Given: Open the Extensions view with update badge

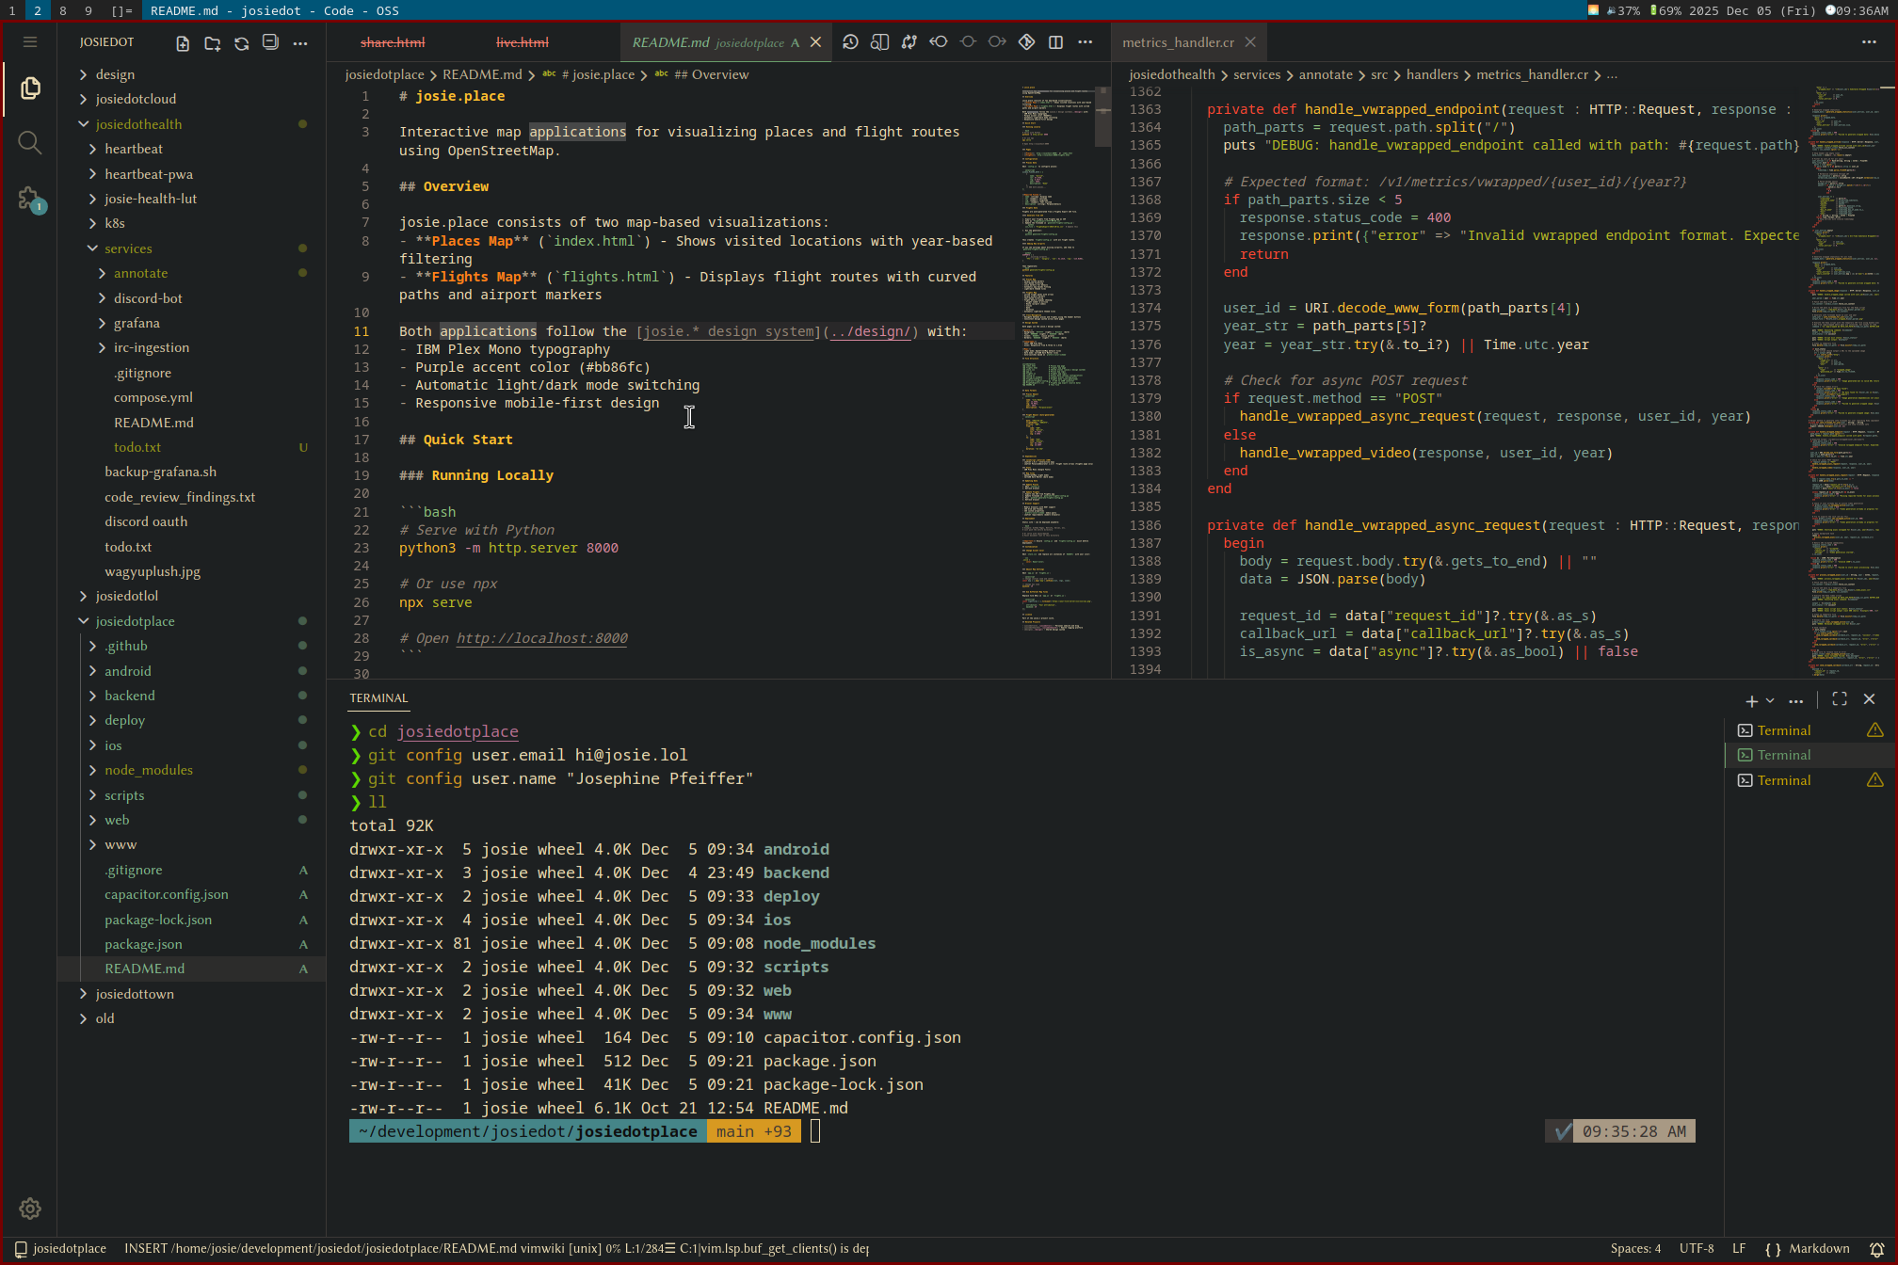Looking at the screenshot, I should pos(30,199).
